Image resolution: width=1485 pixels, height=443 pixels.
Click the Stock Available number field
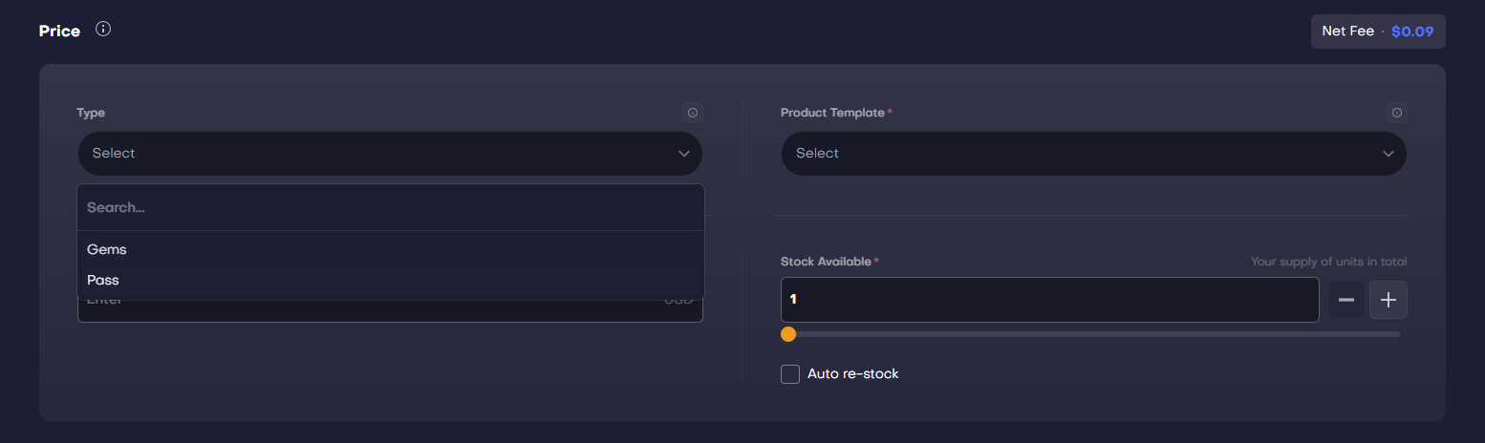point(1049,300)
